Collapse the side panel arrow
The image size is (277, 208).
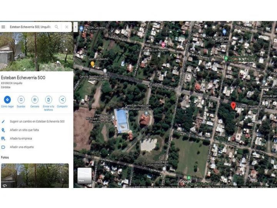[x=76, y=27]
